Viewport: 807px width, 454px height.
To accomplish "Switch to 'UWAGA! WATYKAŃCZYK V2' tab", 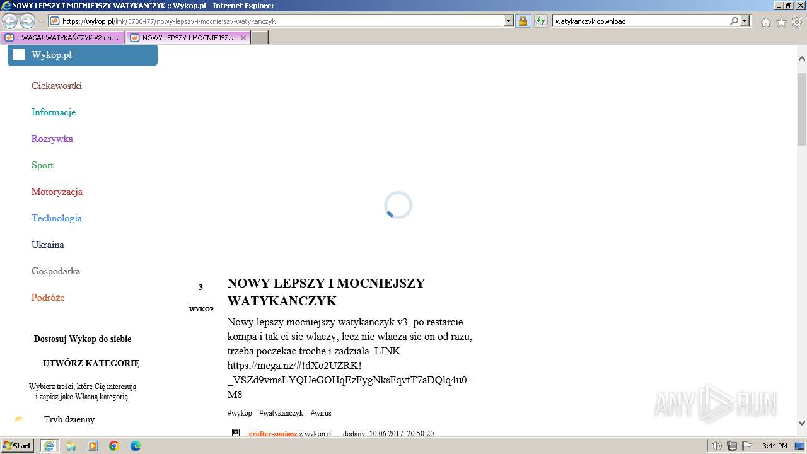I will click(x=63, y=38).
